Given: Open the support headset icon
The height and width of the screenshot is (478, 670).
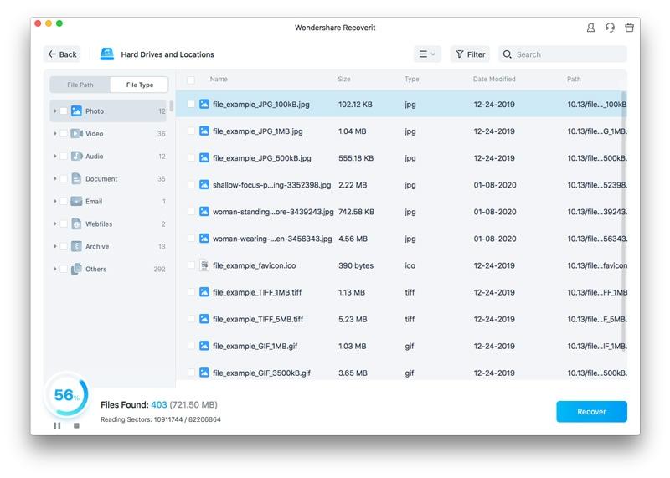Looking at the screenshot, I should 610,28.
